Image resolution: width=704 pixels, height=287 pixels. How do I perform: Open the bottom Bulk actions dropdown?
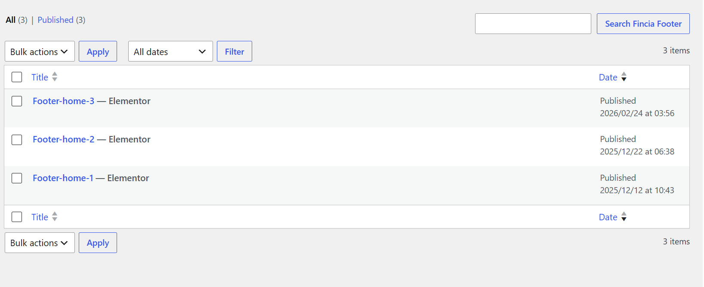(x=40, y=243)
